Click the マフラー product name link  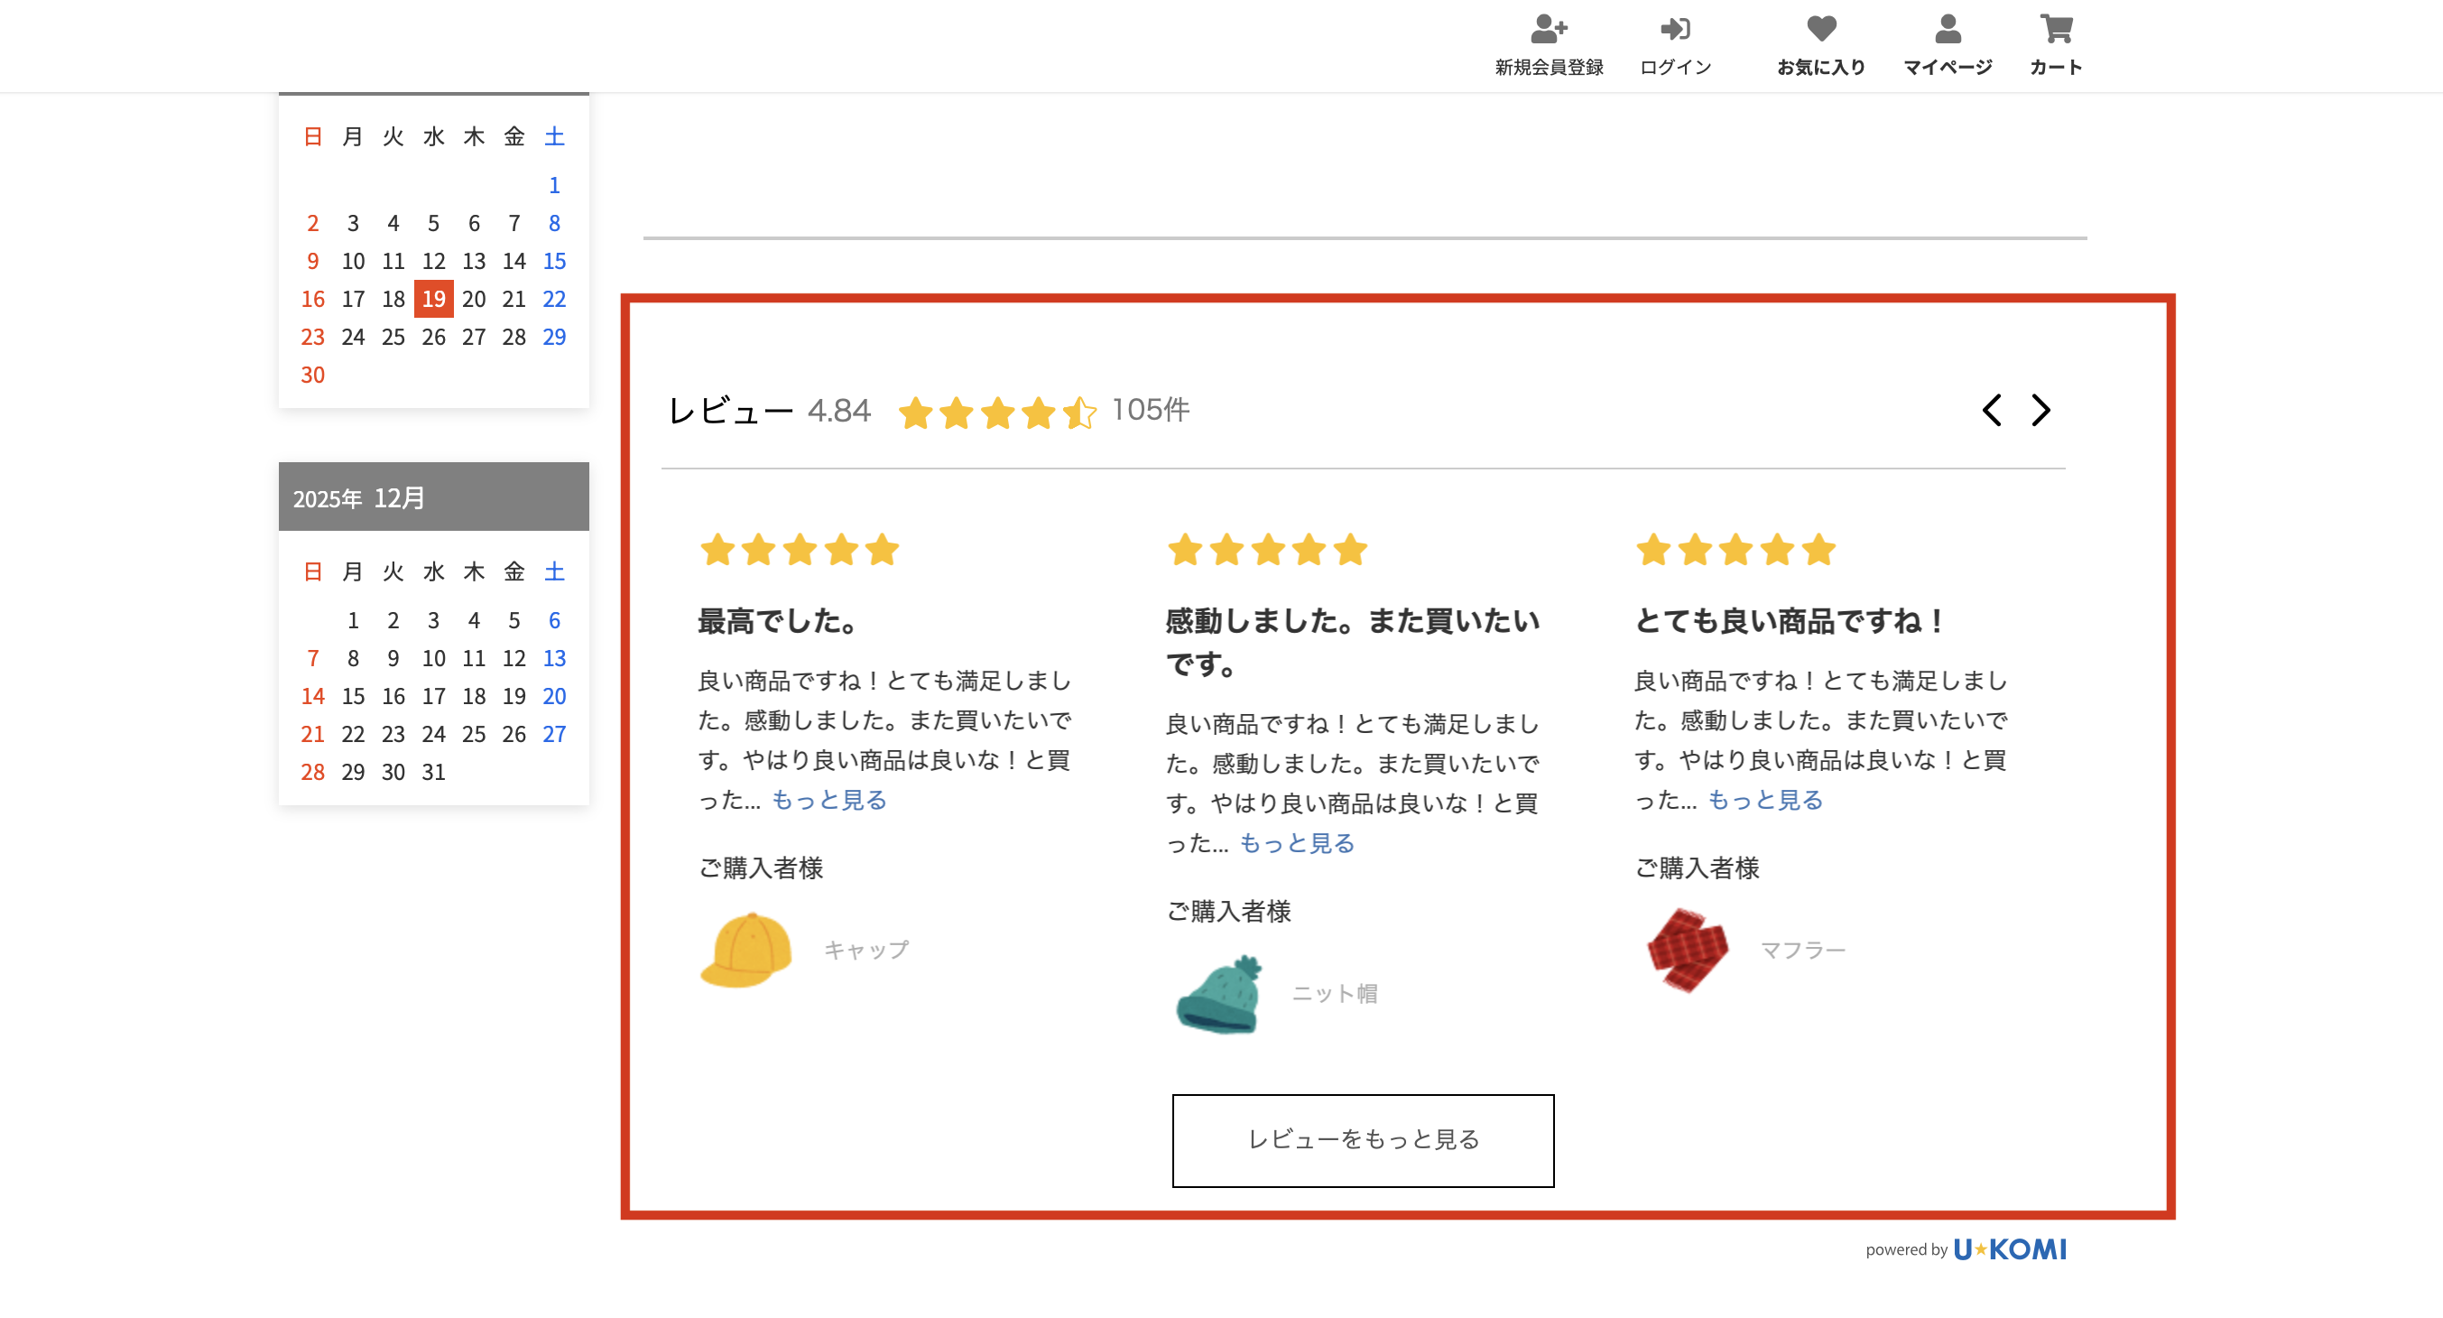1802,950
